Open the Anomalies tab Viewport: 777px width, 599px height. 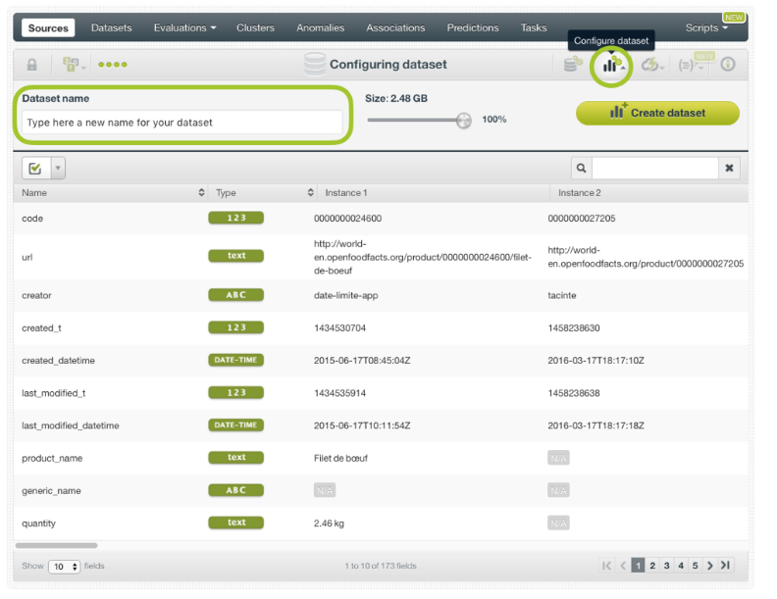320,27
